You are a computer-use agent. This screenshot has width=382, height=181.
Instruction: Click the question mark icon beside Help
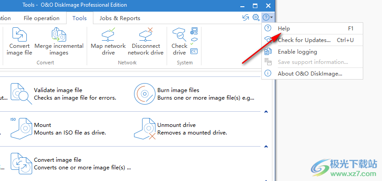click(x=268, y=28)
